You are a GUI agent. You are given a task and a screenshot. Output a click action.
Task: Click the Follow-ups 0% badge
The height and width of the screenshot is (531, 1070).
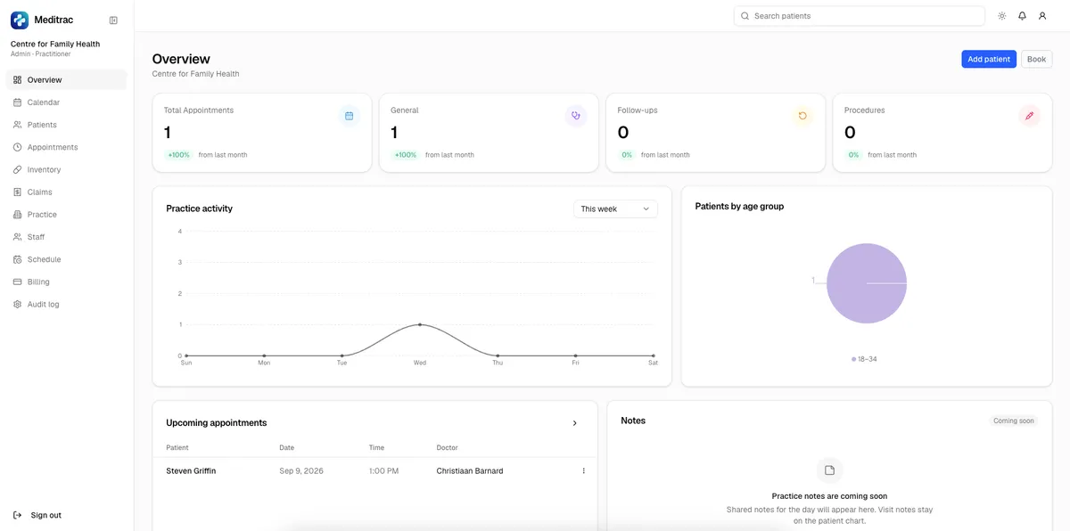(627, 155)
